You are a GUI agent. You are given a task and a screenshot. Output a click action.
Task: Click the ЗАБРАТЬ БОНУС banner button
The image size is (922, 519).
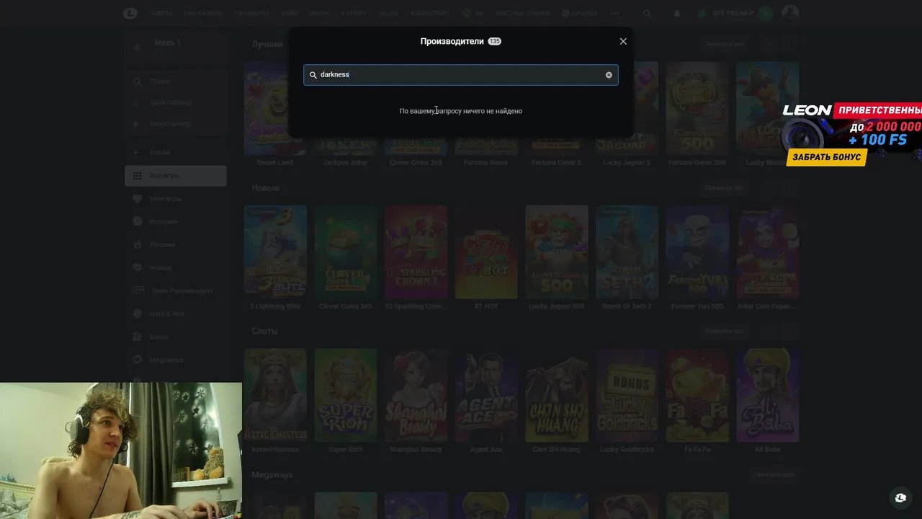pos(827,157)
